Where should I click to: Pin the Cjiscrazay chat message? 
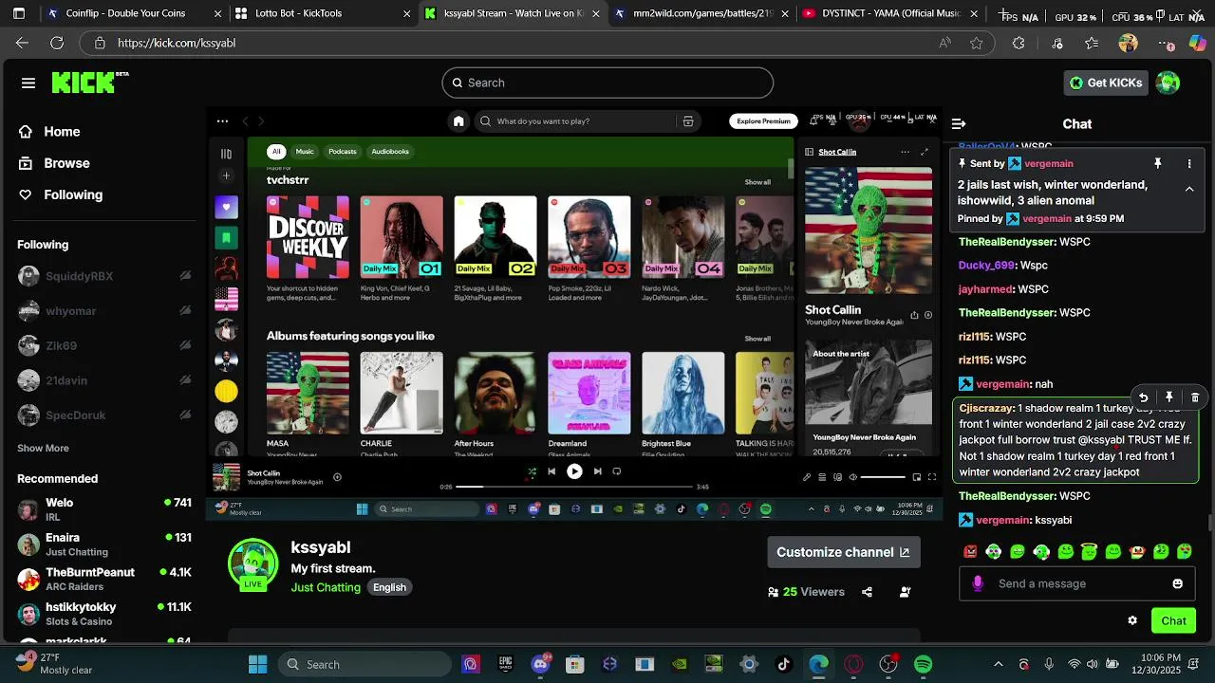pyautogui.click(x=1169, y=397)
